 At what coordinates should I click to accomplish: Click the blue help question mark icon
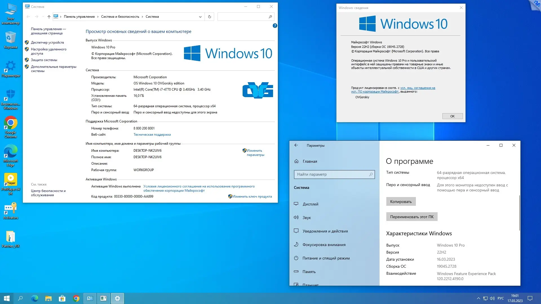275,26
